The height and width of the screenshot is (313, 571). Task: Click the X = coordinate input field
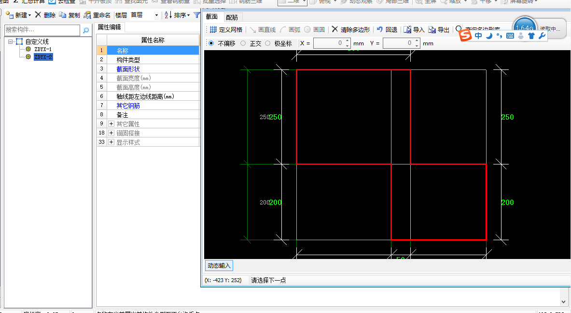[x=329, y=43]
